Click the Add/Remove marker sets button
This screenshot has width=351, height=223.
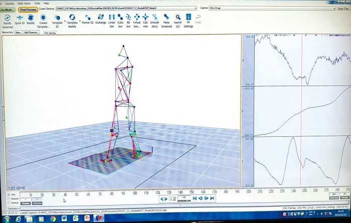click(x=31, y=32)
